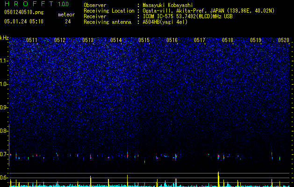
Task: Click the meteor count value 24
Action: click(68, 22)
